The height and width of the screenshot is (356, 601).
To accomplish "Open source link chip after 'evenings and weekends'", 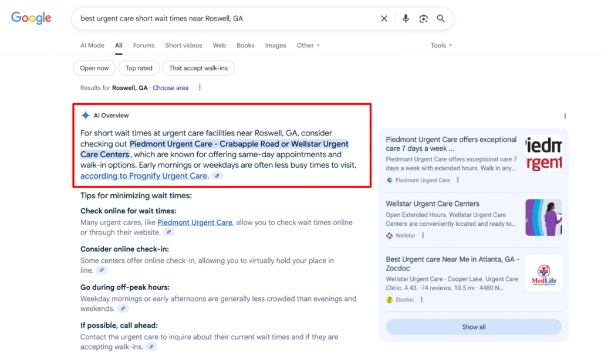I will [x=123, y=308].
